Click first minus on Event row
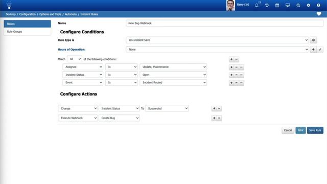Image resolution: width=327 pixels, height=184 pixels. coord(236,83)
